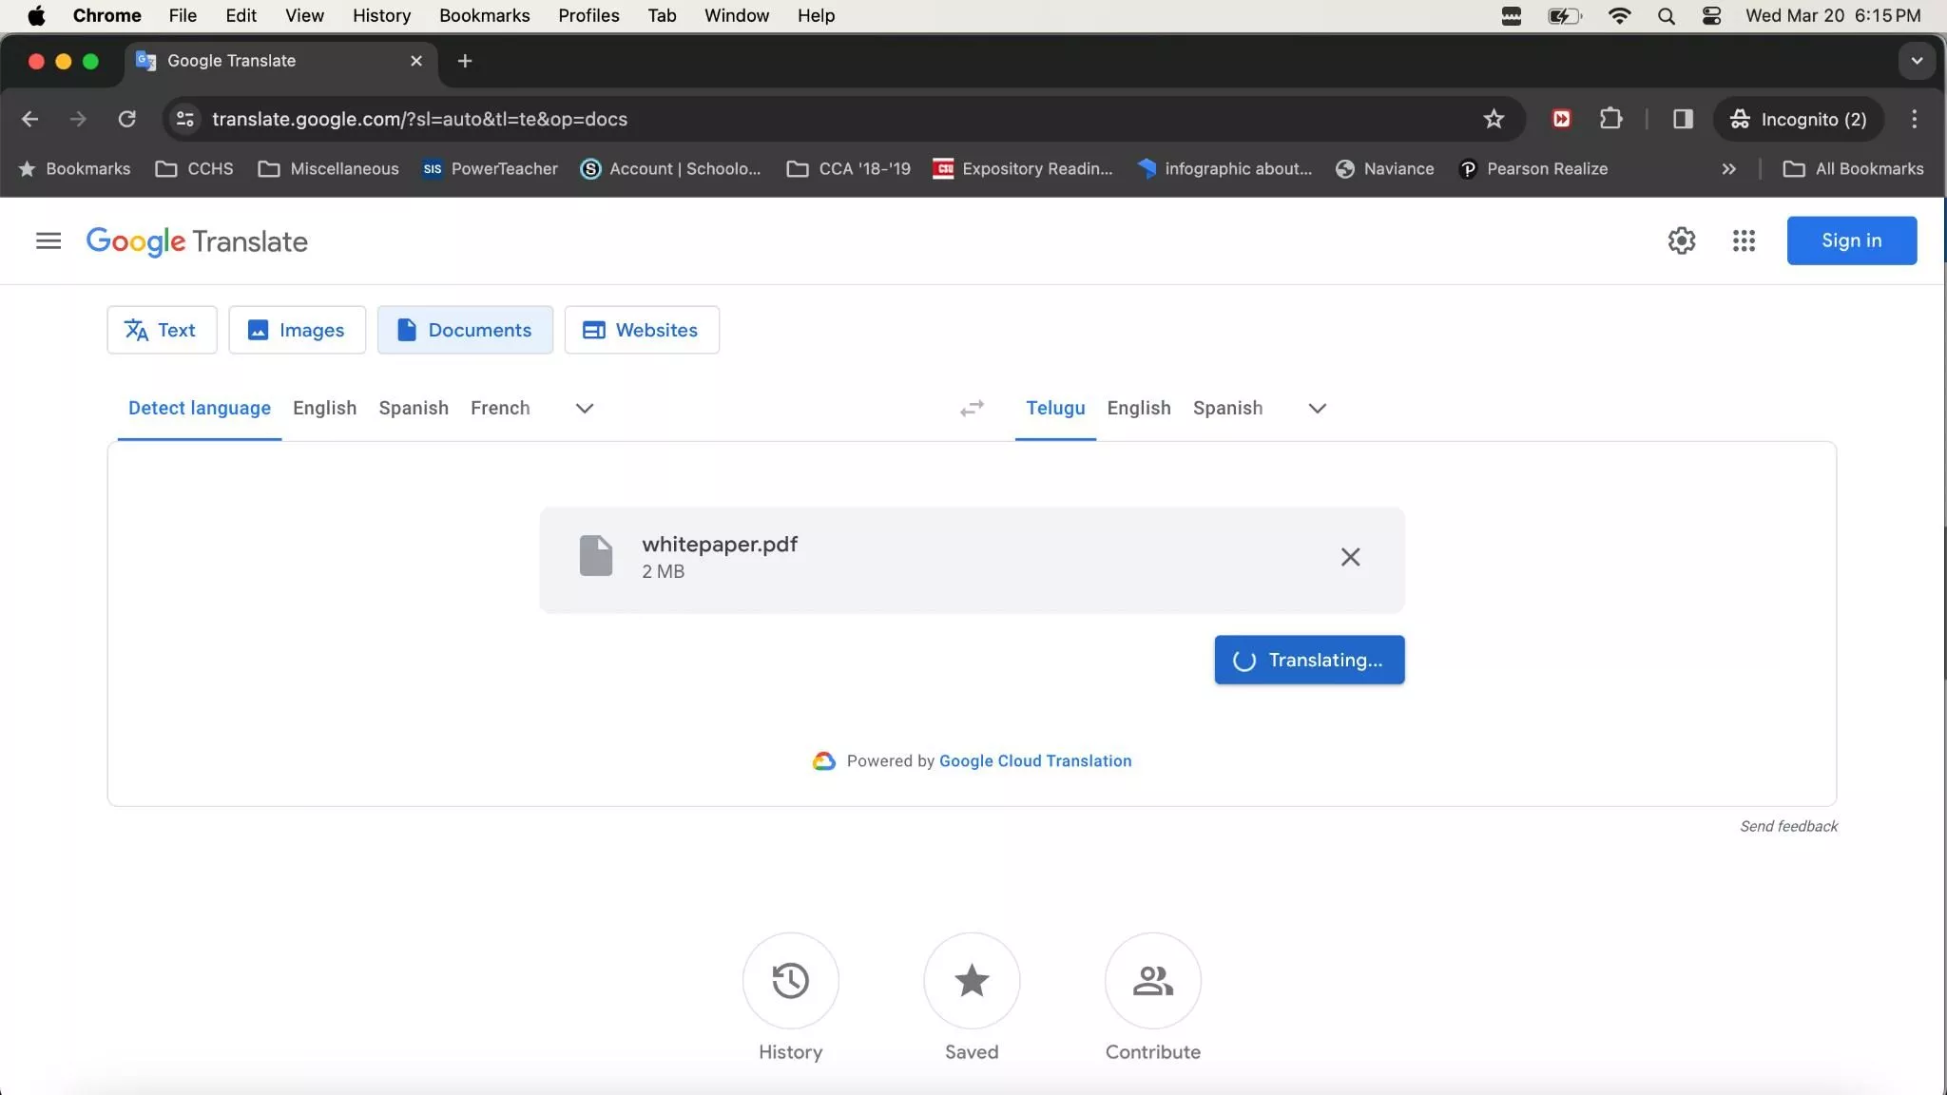This screenshot has height=1095, width=1947.
Task: Open the Google Translate main menu
Action: (48, 240)
